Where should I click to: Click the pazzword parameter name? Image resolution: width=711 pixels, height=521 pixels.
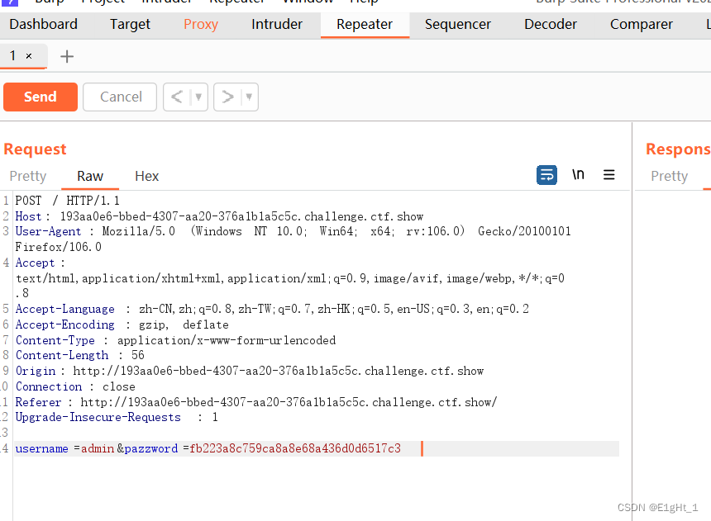point(151,448)
